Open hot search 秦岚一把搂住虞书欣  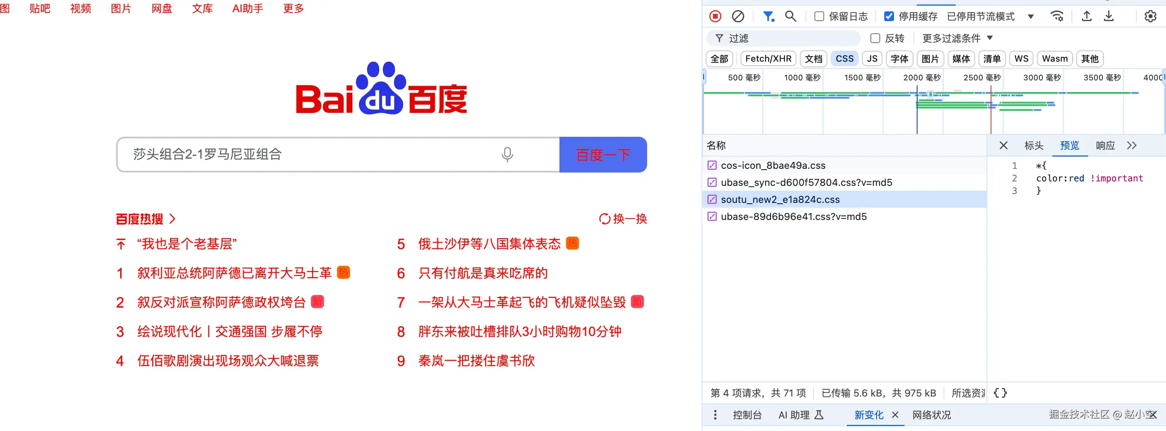pyautogui.click(x=477, y=360)
